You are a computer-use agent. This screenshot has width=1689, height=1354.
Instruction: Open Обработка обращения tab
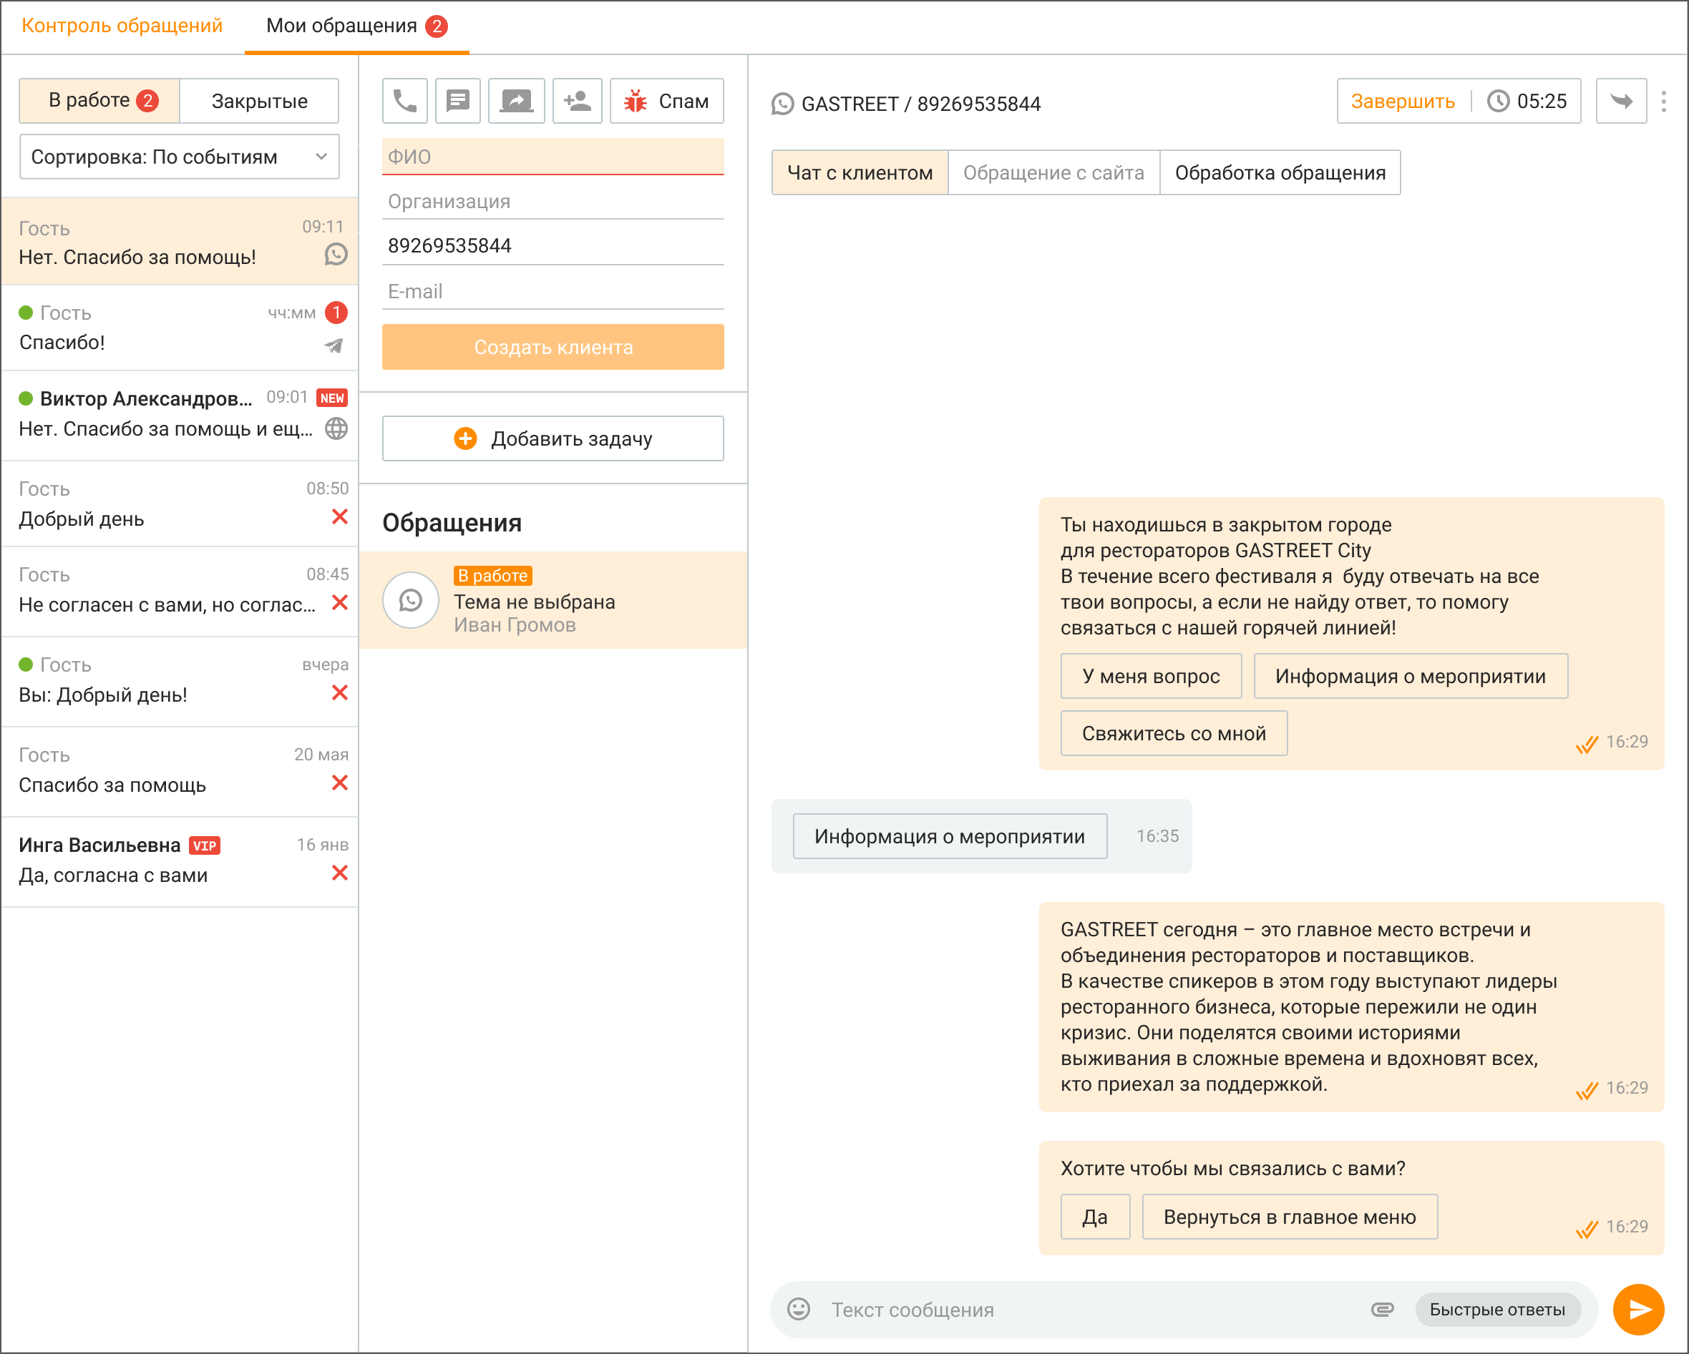pos(1280,172)
